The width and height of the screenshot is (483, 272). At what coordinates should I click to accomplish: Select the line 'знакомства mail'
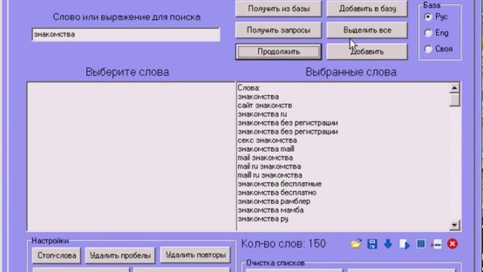(x=266, y=149)
